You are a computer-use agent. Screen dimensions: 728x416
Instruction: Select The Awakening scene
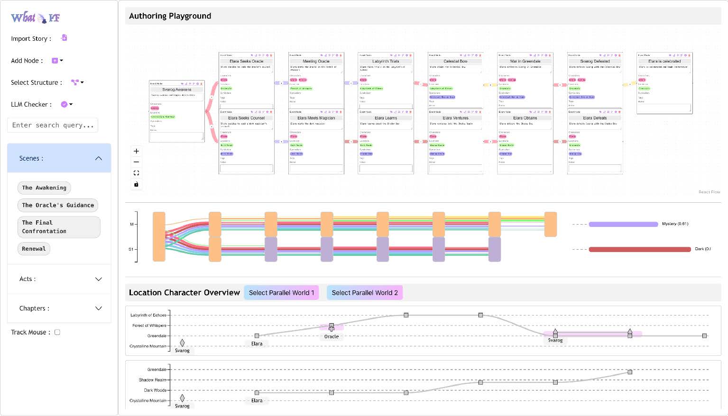tap(44, 188)
